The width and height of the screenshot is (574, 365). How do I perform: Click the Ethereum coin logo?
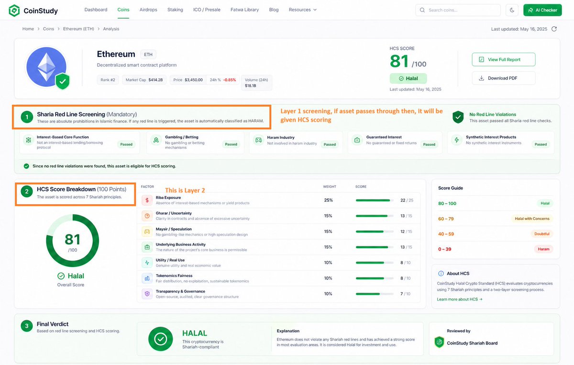click(x=46, y=68)
